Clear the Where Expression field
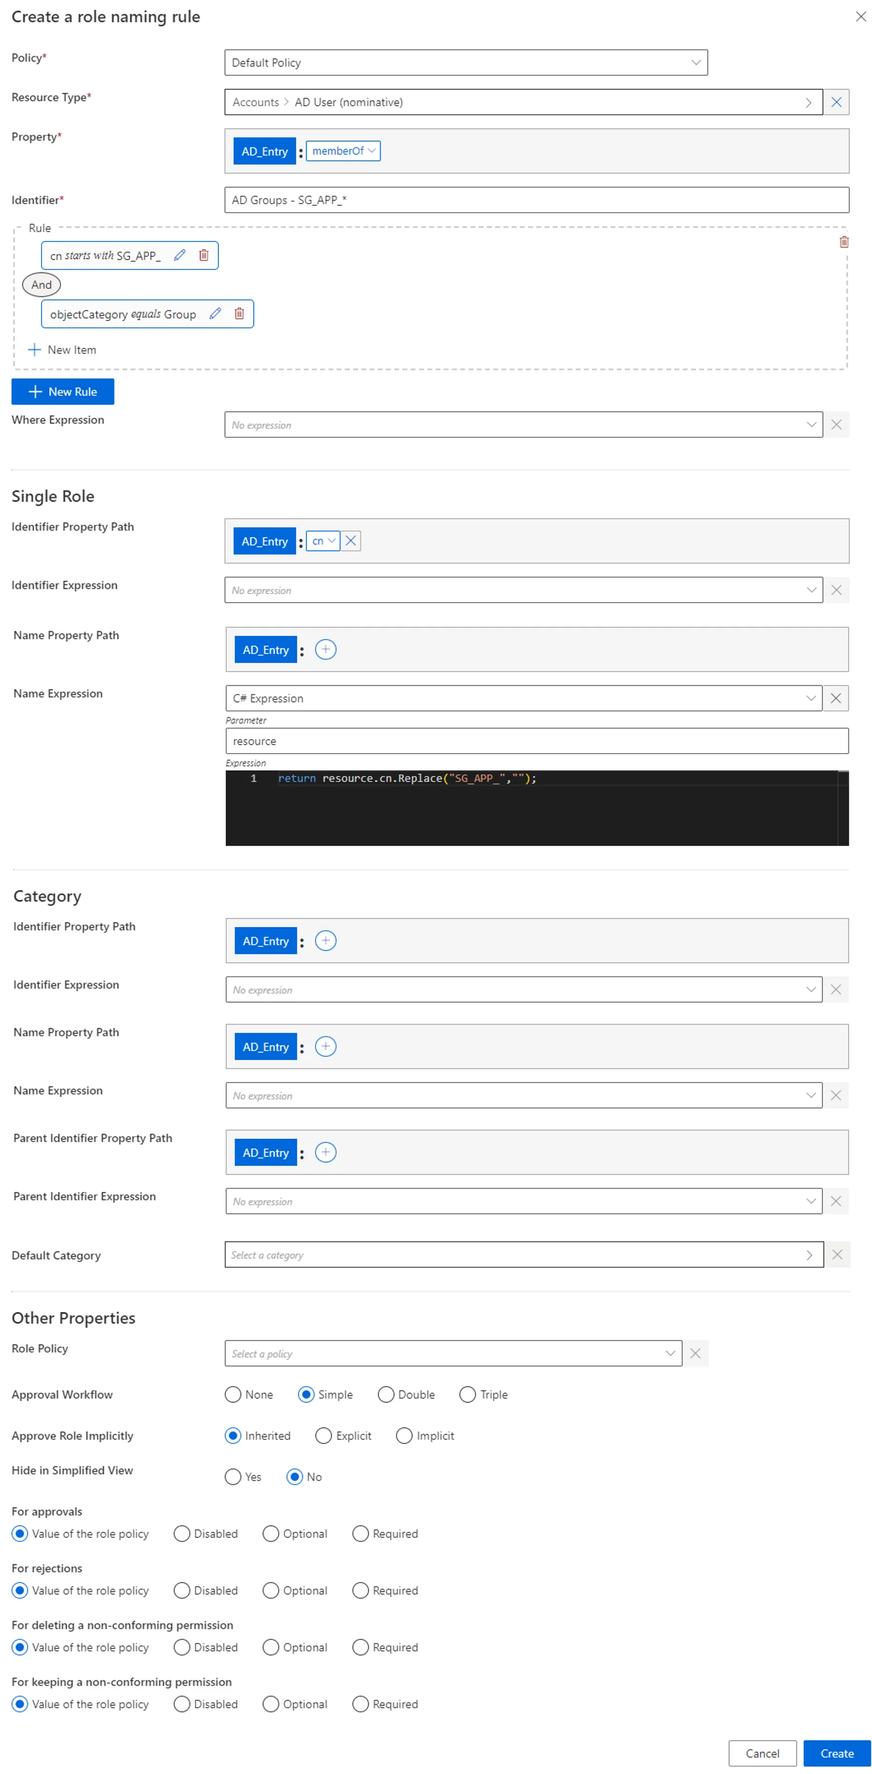Screen dimensions: 872x1774 (x=836, y=425)
